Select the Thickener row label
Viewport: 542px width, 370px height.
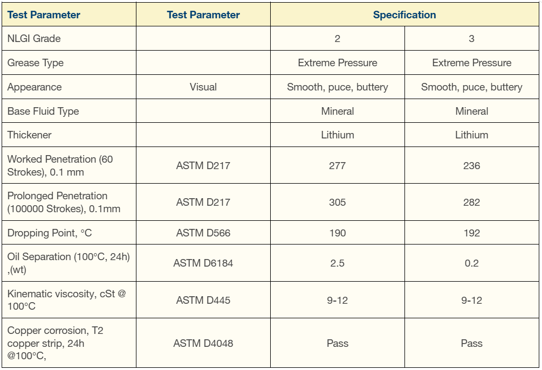(x=29, y=135)
